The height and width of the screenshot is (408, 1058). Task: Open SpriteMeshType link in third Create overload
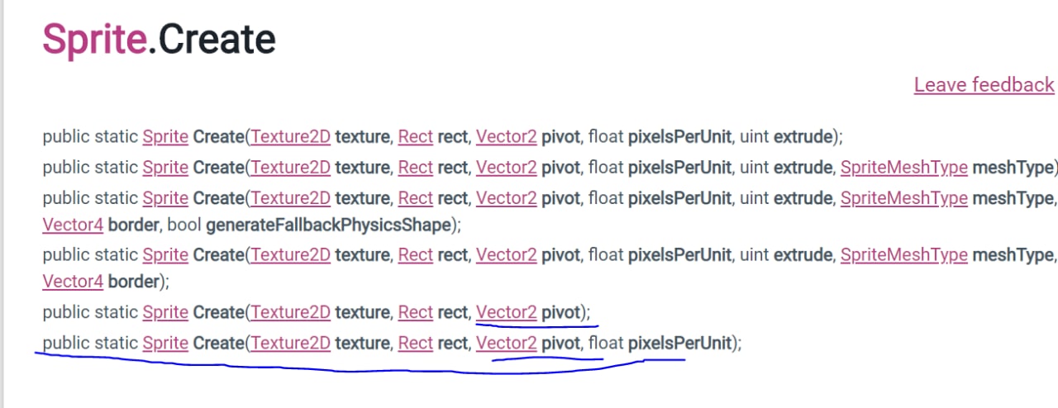(904, 198)
